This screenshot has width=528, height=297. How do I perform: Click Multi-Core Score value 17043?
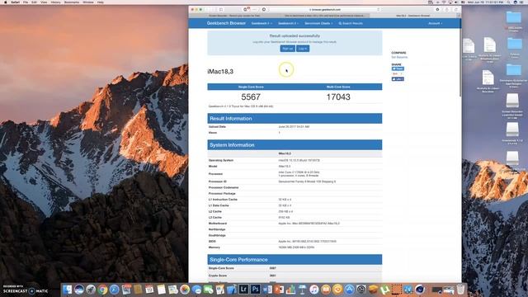tap(338, 97)
